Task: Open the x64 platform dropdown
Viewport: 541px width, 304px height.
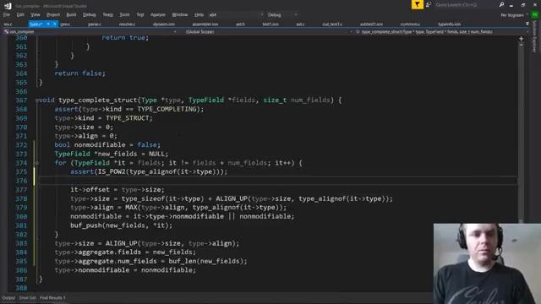Action: point(236,15)
